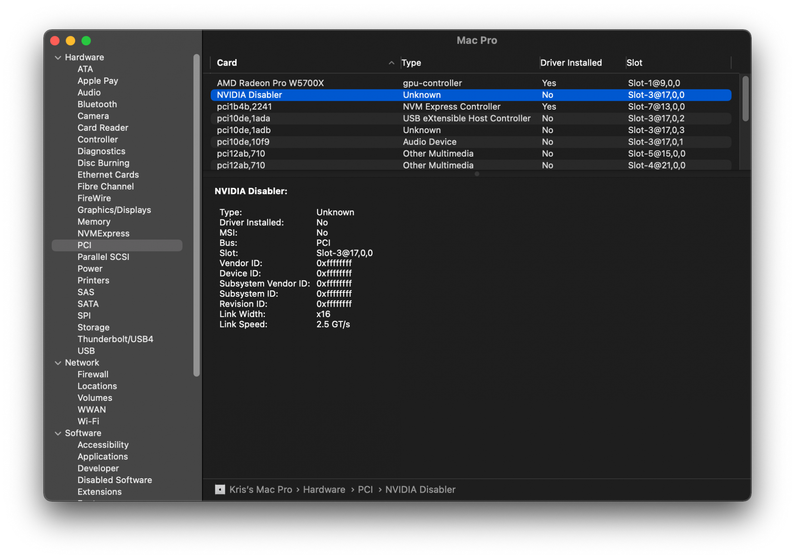Collapse the Hardware section
The width and height of the screenshot is (795, 559).
pos(58,58)
